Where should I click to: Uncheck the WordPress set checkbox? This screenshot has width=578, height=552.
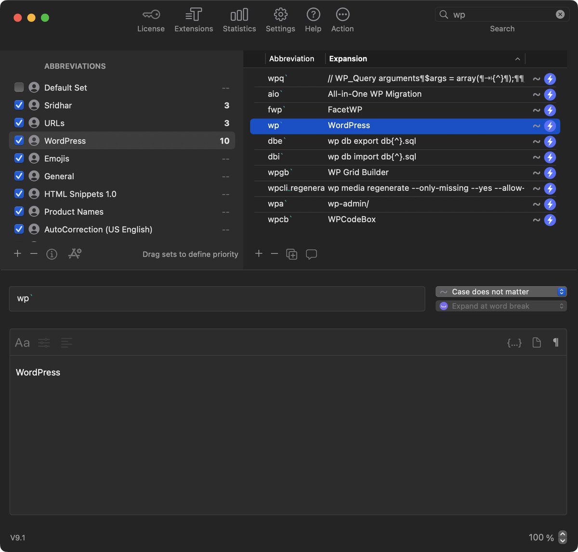pos(19,141)
